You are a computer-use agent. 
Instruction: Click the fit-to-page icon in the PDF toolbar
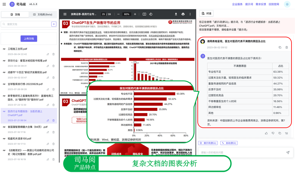coord(144,14)
